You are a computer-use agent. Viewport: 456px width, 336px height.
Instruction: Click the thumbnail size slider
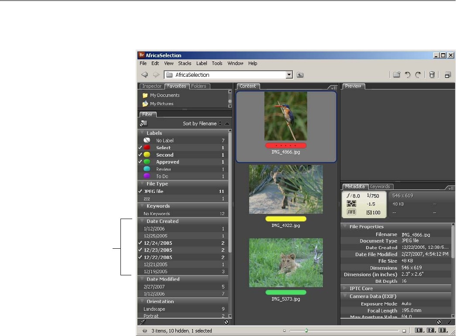306,331
